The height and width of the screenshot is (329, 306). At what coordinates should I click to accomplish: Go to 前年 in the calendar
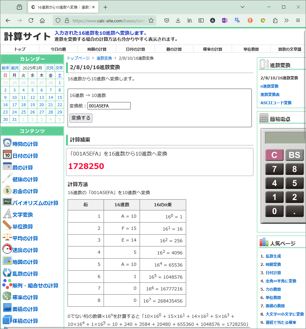click(x=5, y=68)
